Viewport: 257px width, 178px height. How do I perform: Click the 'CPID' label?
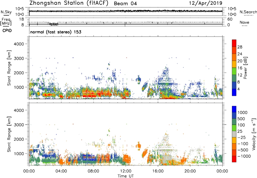coord(7,31)
